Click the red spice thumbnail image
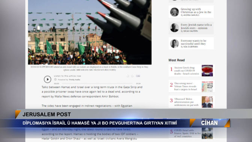 pyautogui.click(x=207, y=71)
